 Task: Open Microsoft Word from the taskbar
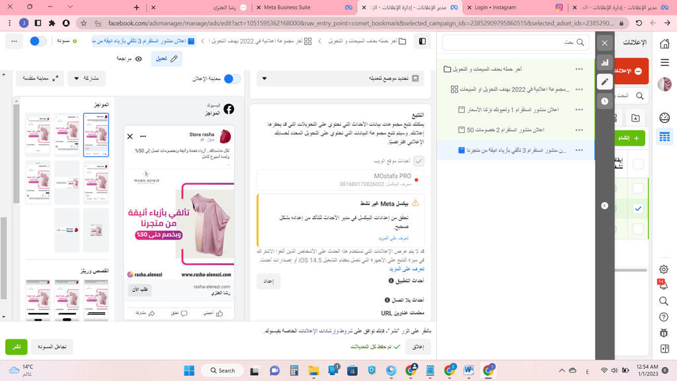[x=469, y=370]
